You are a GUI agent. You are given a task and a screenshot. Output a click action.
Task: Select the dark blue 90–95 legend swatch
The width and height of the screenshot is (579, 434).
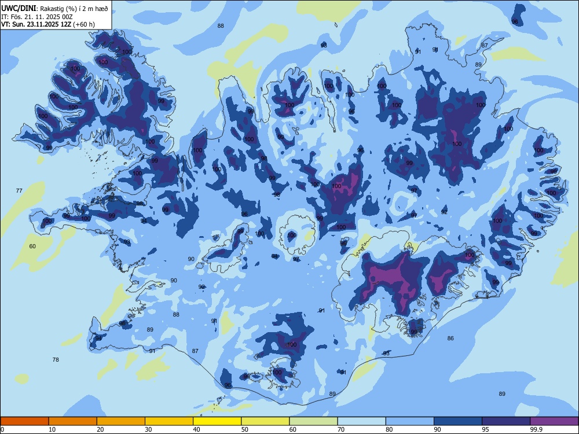pyautogui.click(x=458, y=421)
